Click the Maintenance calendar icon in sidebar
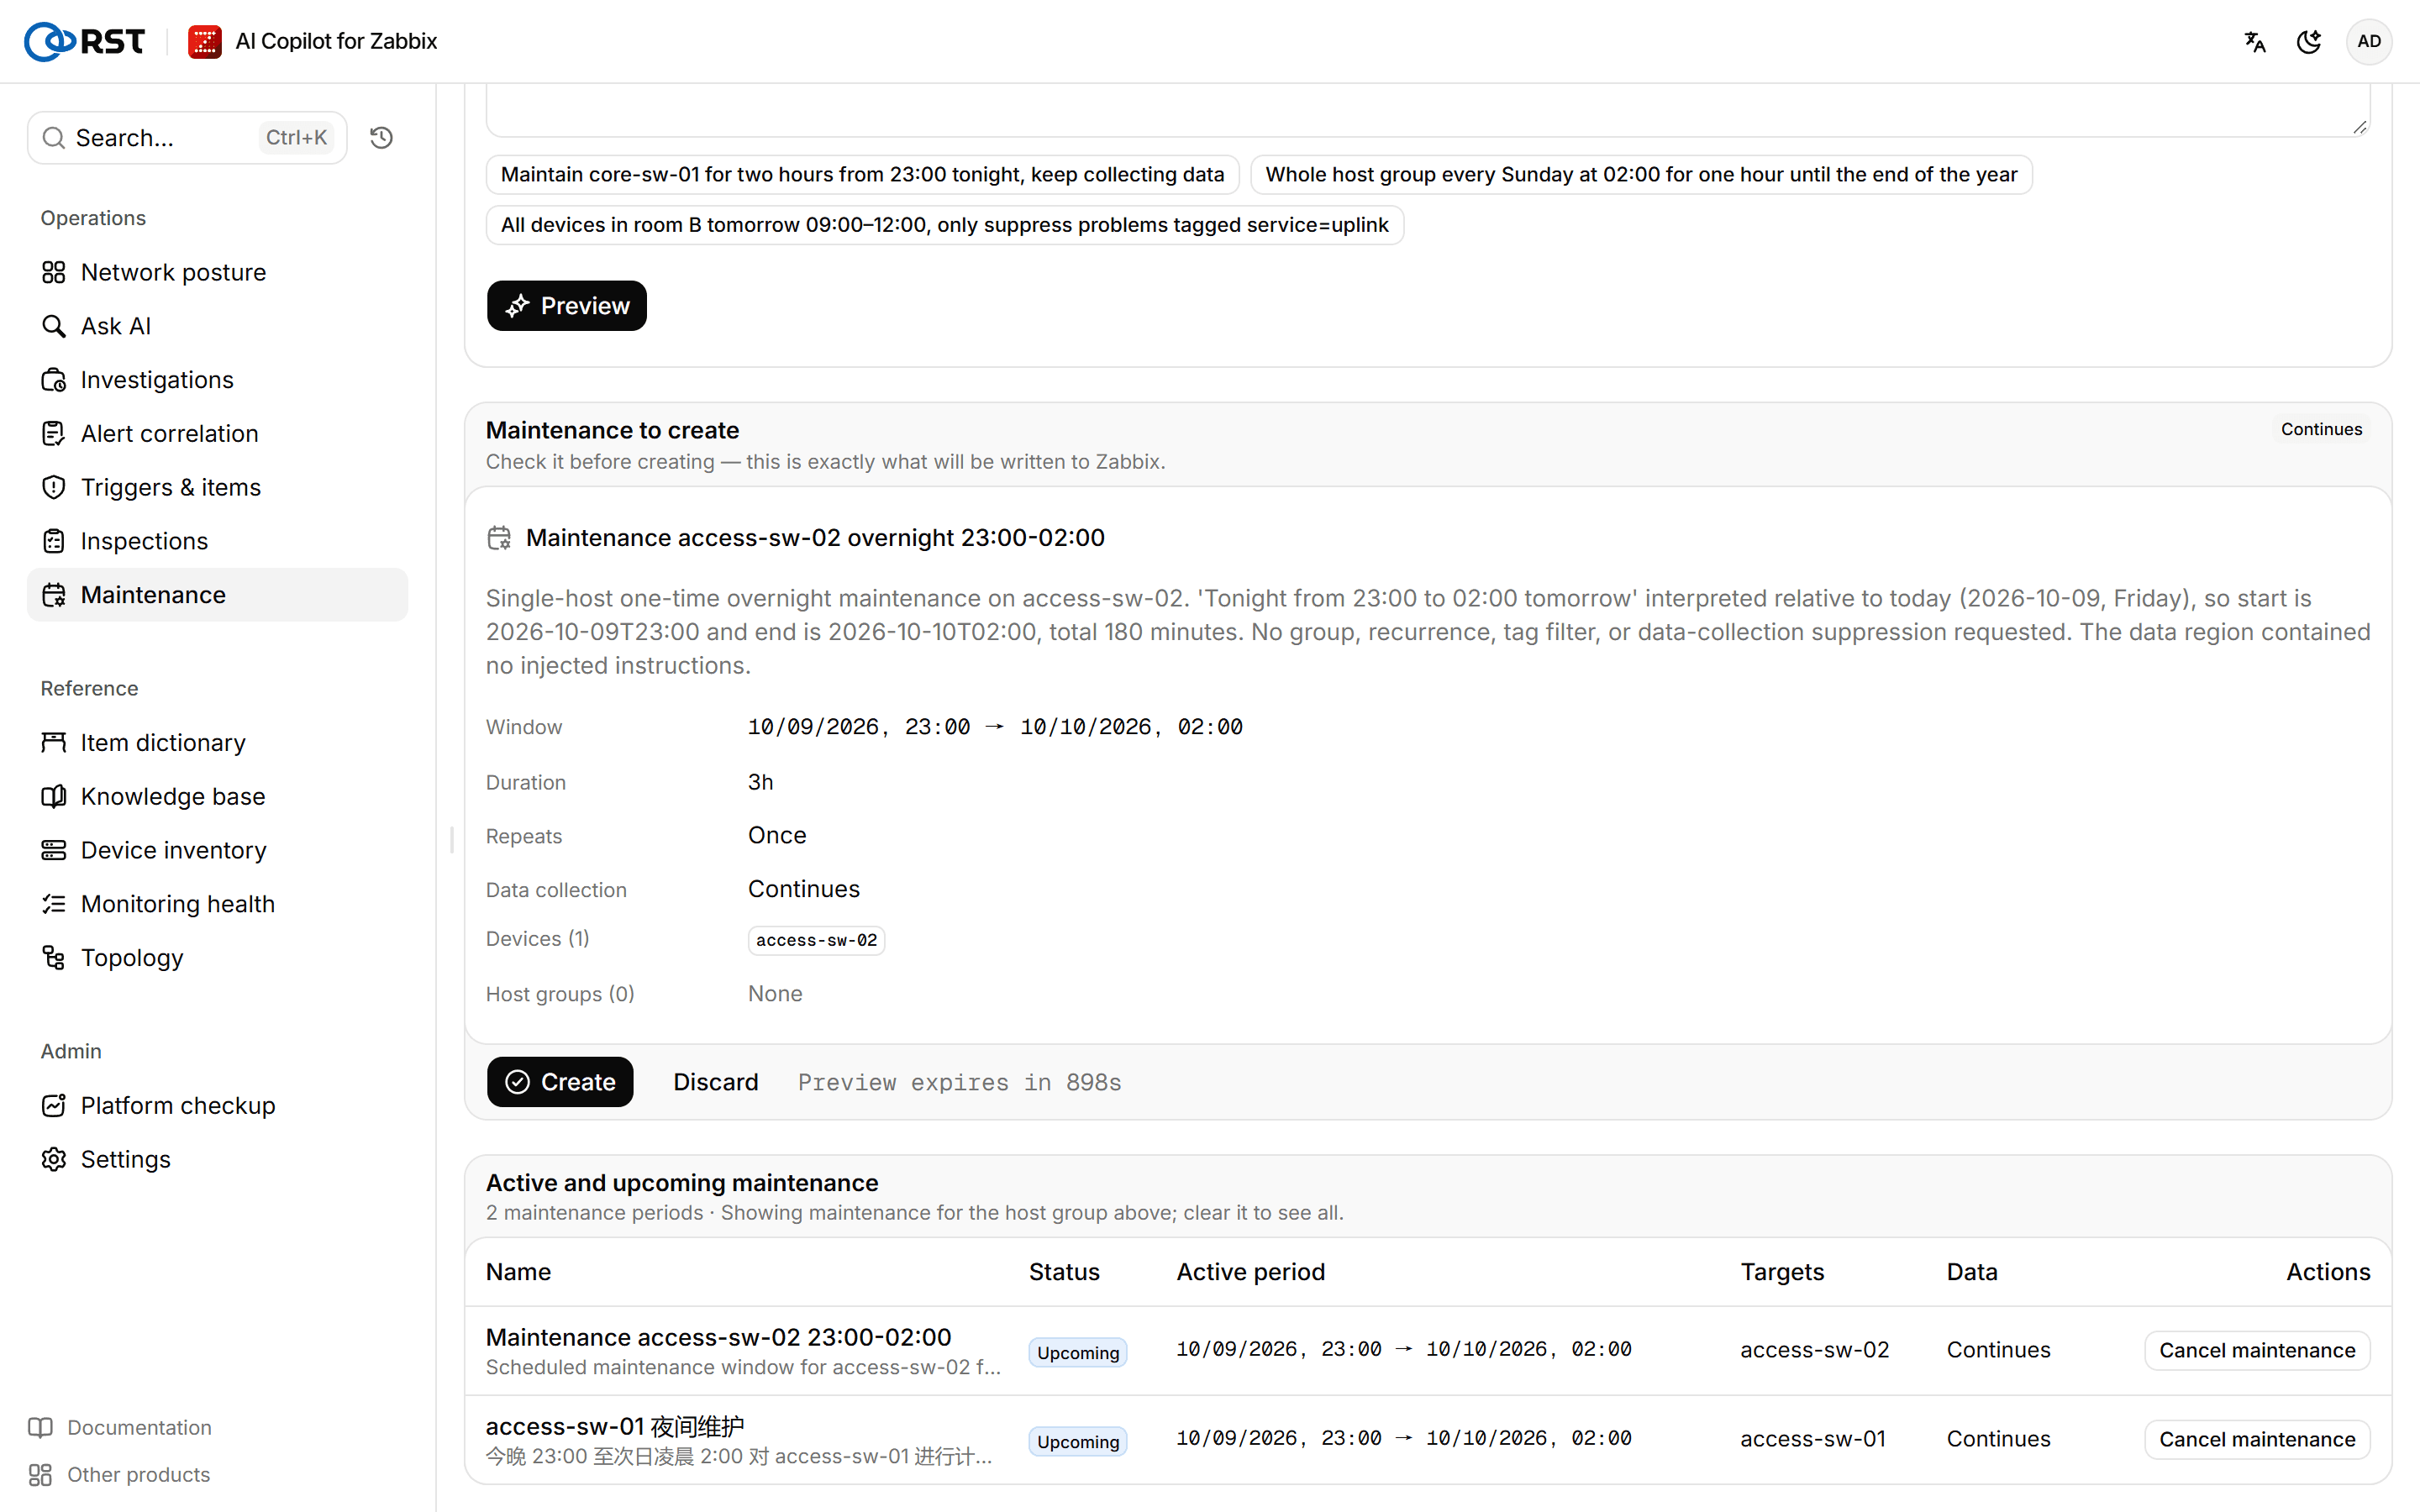2420x1512 pixels. point(54,595)
